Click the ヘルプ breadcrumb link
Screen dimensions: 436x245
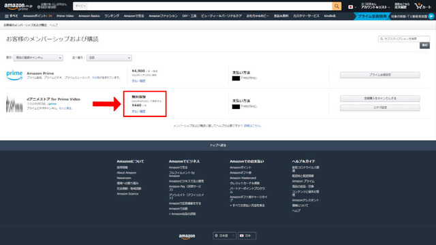point(54,25)
